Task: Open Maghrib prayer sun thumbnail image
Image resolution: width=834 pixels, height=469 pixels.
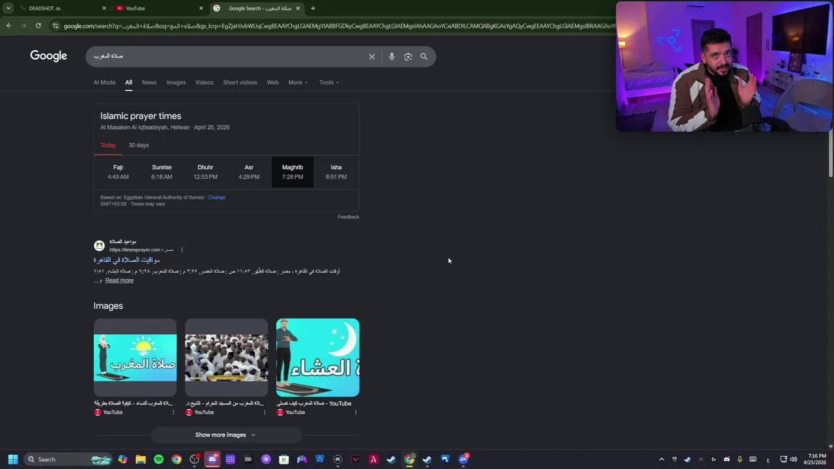Action: coord(135,358)
